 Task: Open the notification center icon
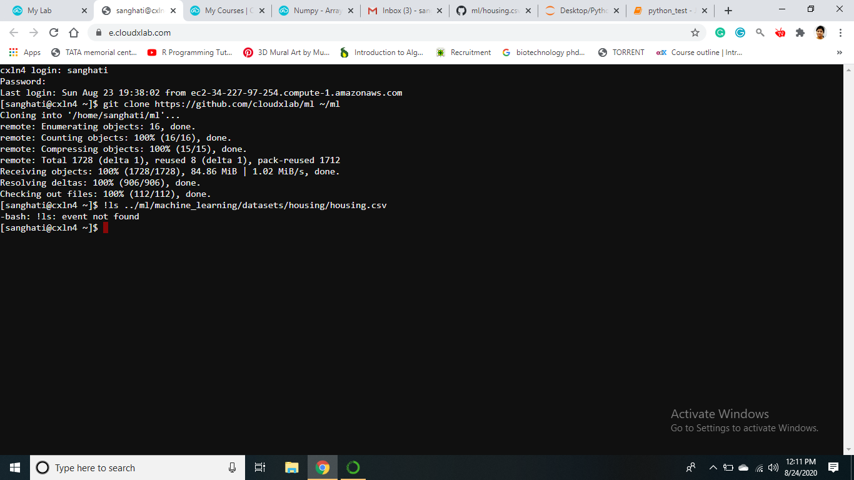tap(833, 467)
